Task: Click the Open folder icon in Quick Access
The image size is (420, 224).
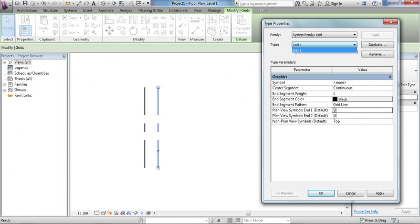Action: pyautogui.click(x=18, y=4)
